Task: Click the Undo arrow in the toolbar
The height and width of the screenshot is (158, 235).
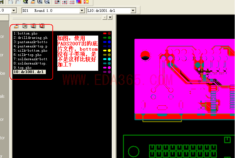Action: 11,2
